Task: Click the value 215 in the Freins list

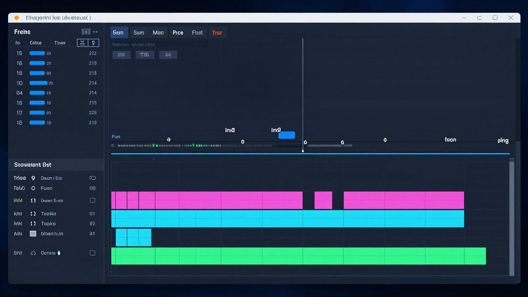Action: tap(93, 103)
